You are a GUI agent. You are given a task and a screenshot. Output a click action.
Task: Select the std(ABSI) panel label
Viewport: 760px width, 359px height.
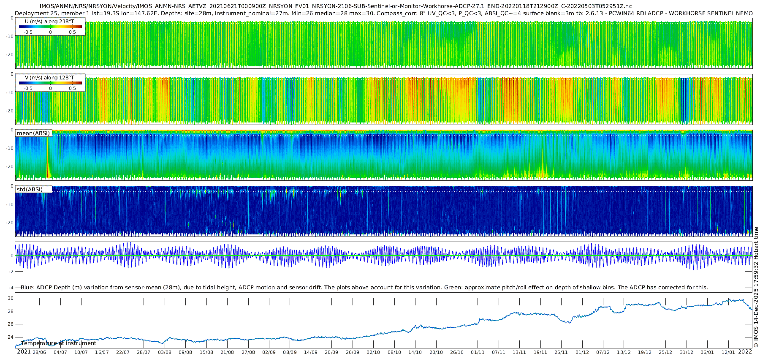pos(30,190)
